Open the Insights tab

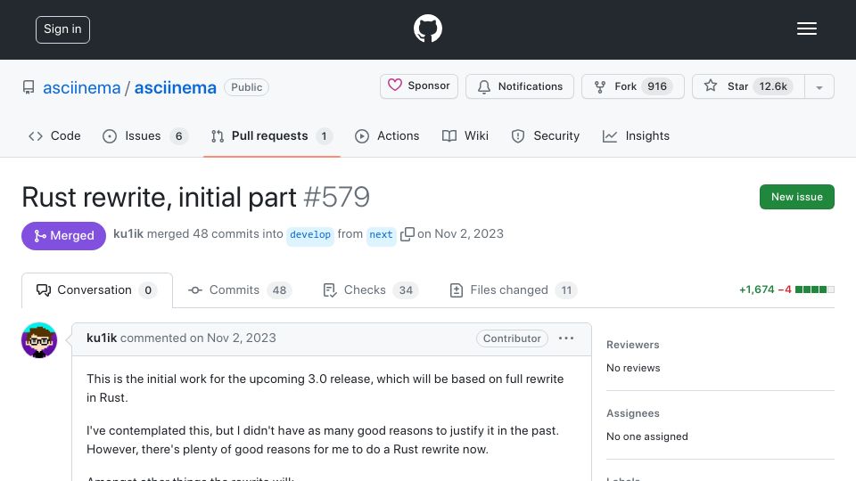click(x=636, y=135)
